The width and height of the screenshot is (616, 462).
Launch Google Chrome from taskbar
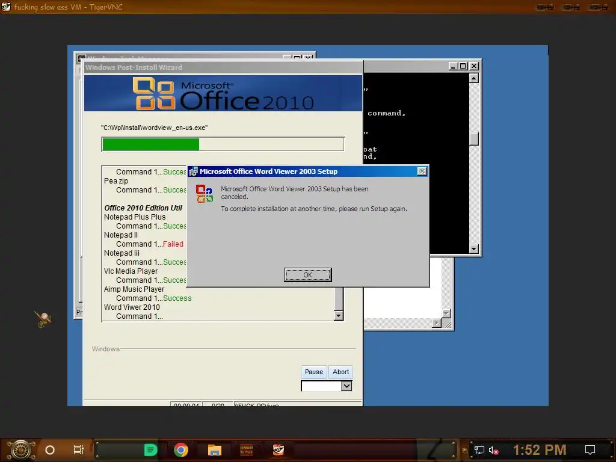pos(180,450)
